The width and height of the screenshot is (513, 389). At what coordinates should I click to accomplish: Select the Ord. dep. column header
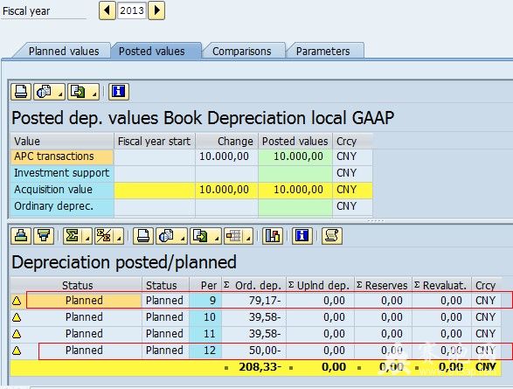(254, 285)
